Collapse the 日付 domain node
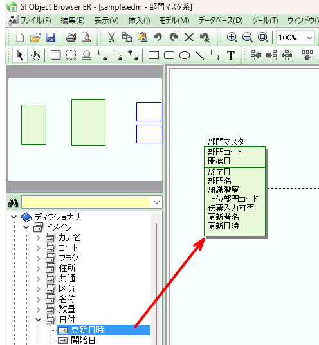The image size is (319, 345). click(x=39, y=320)
